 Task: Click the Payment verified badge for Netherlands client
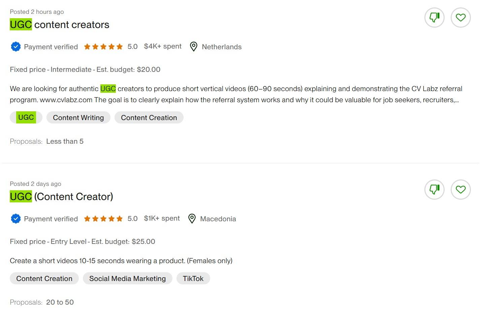point(16,47)
